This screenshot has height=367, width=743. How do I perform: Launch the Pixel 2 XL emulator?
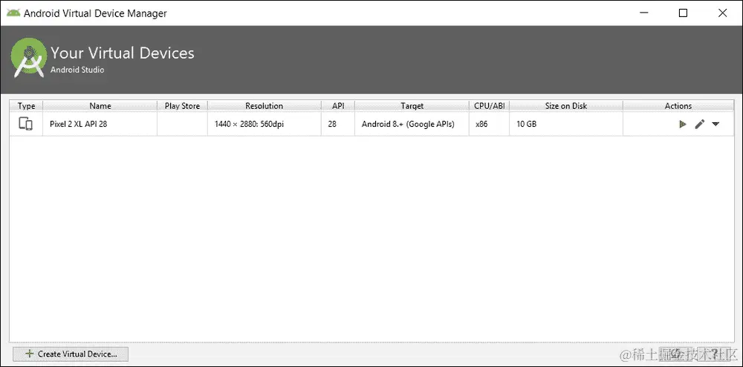pos(682,125)
